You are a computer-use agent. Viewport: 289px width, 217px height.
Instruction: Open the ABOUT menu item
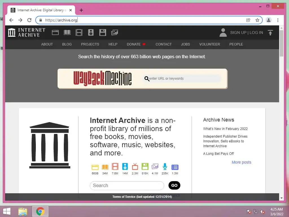[x=47, y=44]
